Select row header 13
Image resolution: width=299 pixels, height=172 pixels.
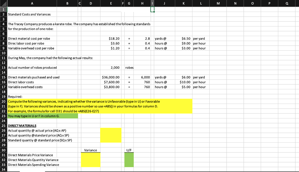(4, 68)
